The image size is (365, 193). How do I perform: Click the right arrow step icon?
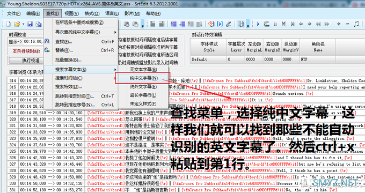coord(309,24)
